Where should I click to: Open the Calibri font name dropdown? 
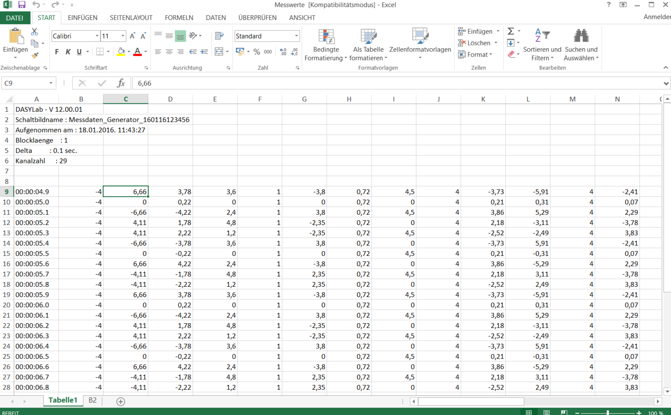point(97,36)
